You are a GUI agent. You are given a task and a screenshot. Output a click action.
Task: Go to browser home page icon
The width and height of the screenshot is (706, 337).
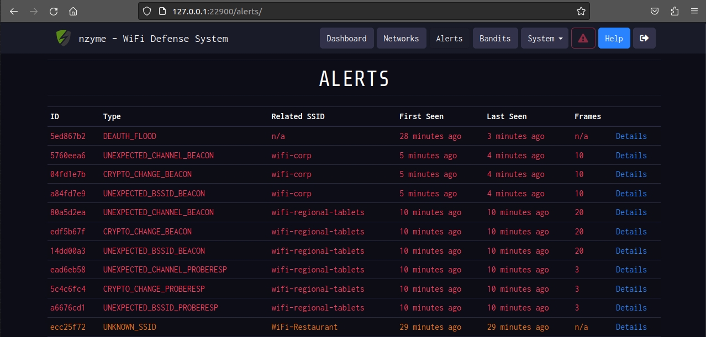tap(73, 11)
